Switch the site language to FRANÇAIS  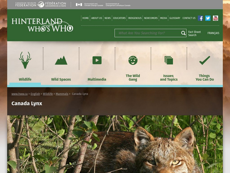213,33
